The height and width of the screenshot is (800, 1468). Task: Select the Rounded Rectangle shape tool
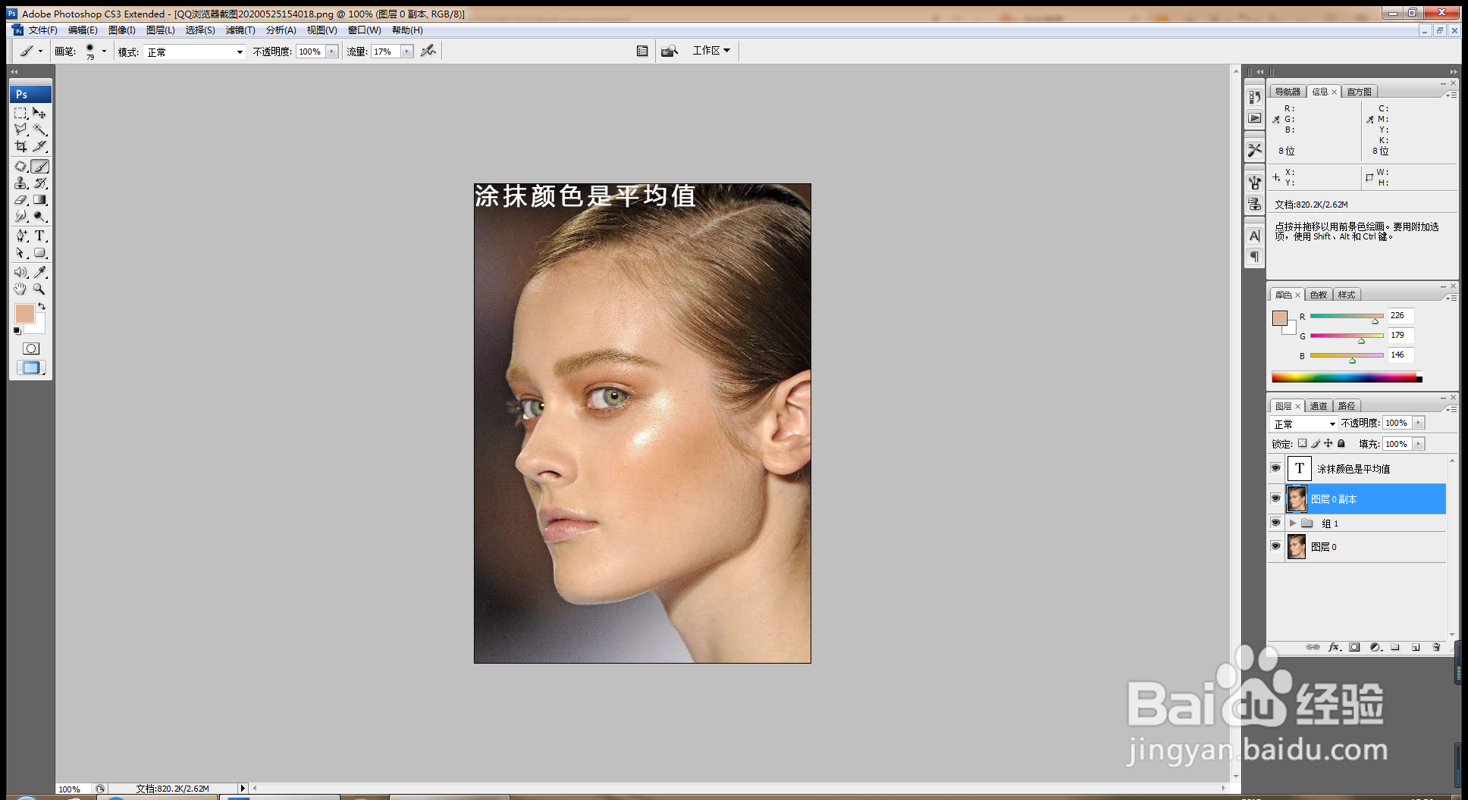[40, 253]
